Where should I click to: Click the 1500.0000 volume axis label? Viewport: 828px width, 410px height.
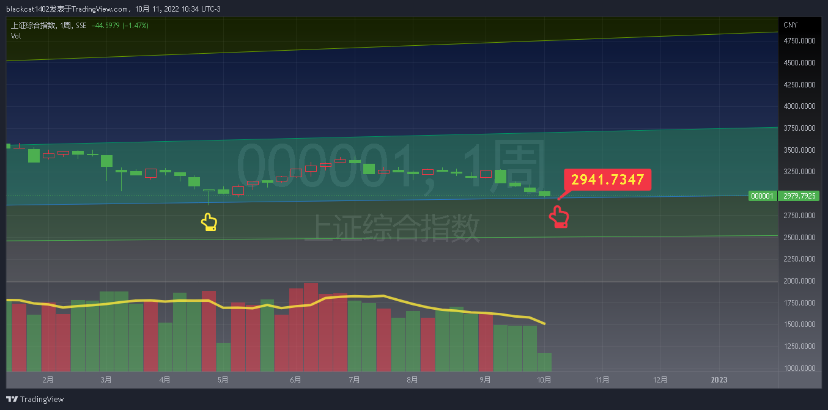tap(800, 324)
